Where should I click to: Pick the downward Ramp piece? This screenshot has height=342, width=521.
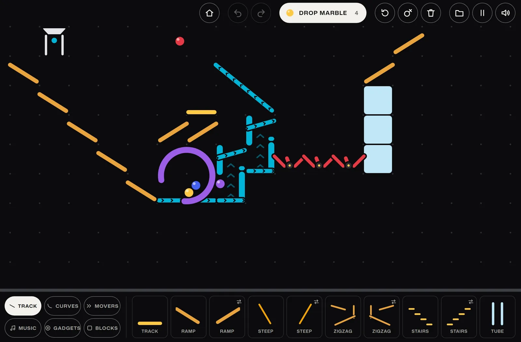pyautogui.click(x=189, y=317)
